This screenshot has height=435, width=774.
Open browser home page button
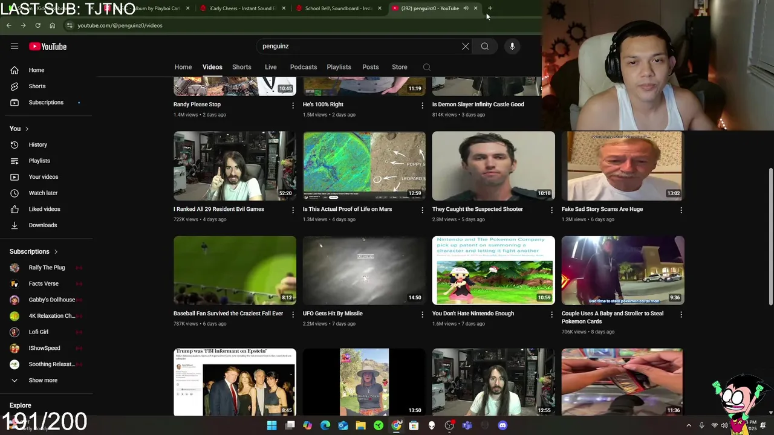52,25
